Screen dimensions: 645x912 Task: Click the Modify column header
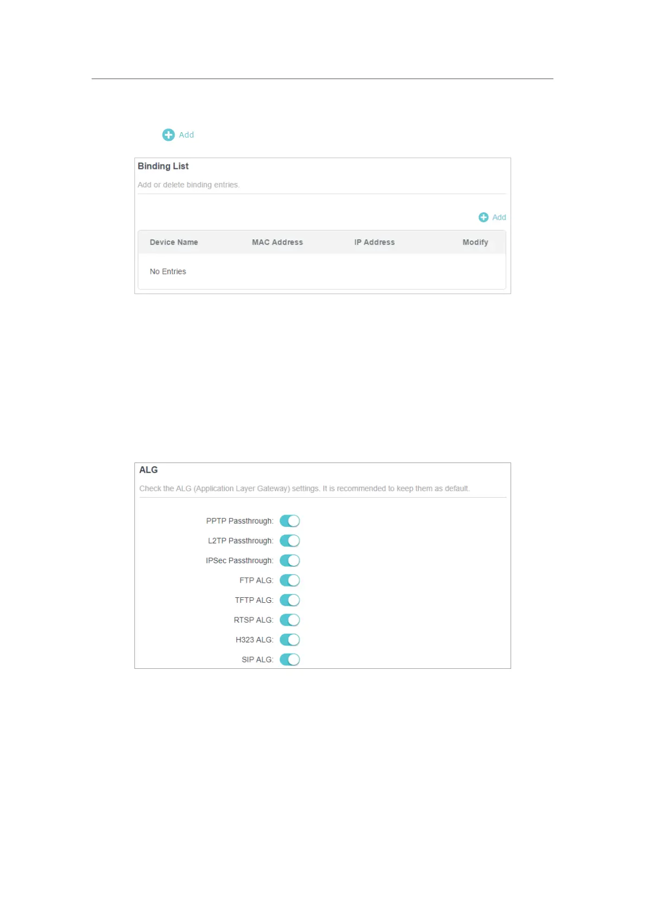pyautogui.click(x=475, y=242)
